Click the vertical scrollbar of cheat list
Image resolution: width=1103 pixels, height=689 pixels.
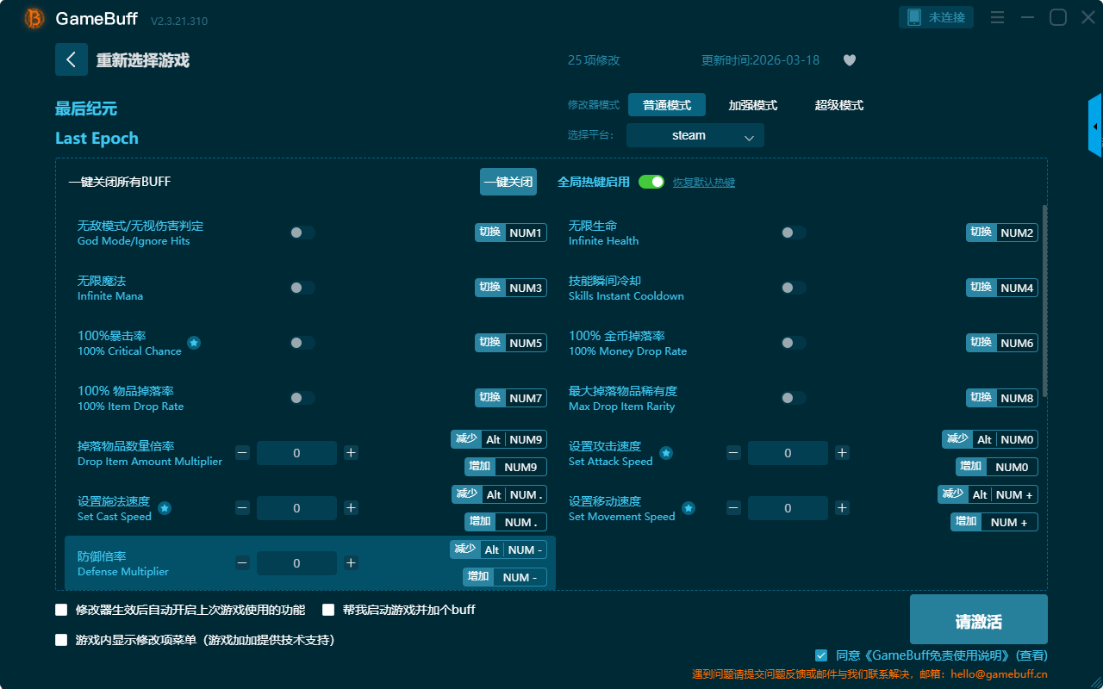[x=1045, y=301]
